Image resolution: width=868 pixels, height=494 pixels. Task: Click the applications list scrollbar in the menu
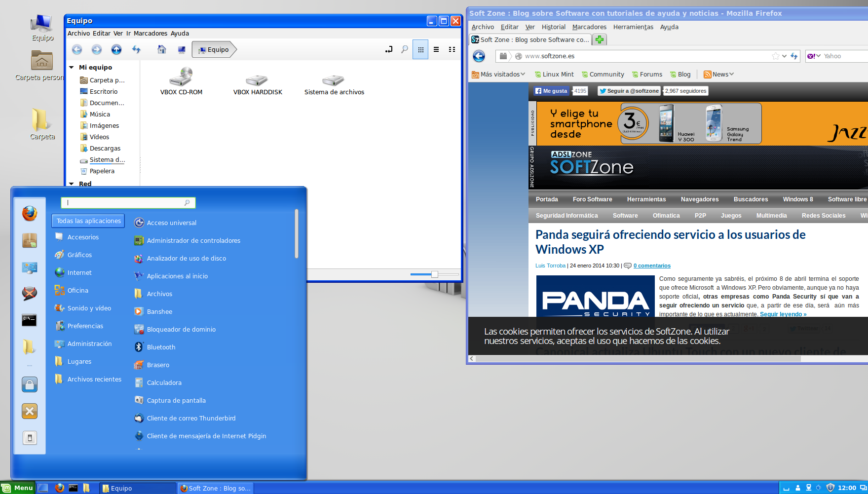[x=297, y=233]
